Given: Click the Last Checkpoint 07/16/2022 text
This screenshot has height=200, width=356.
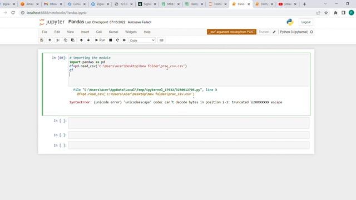Looking at the screenshot, I should tap(105, 22).
